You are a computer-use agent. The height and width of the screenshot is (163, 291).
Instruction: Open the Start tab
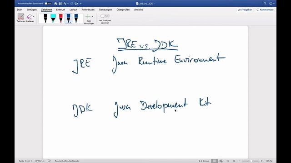(x=20, y=10)
